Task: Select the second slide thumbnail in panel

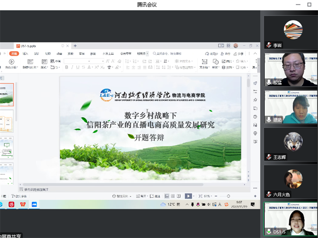Action: click(7, 121)
